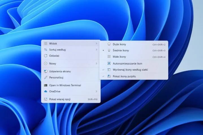Screen dimensions: 203x135
Task: Open the Nowy menu entry
Action: (71, 64)
